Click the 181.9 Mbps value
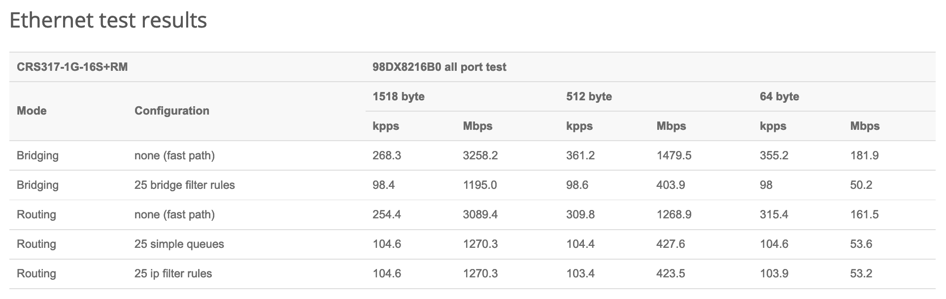 [864, 156]
